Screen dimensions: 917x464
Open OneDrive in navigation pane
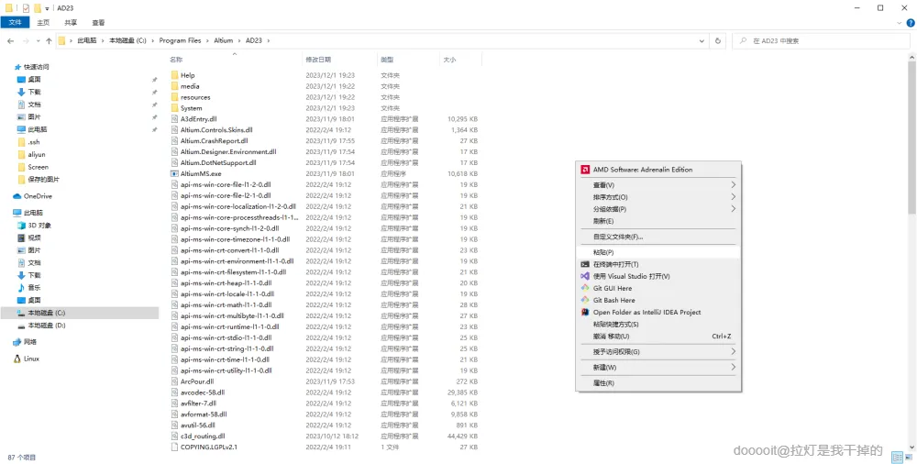33,196
